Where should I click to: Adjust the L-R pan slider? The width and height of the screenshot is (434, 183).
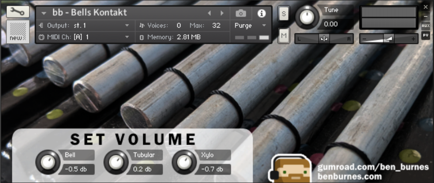(324, 39)
